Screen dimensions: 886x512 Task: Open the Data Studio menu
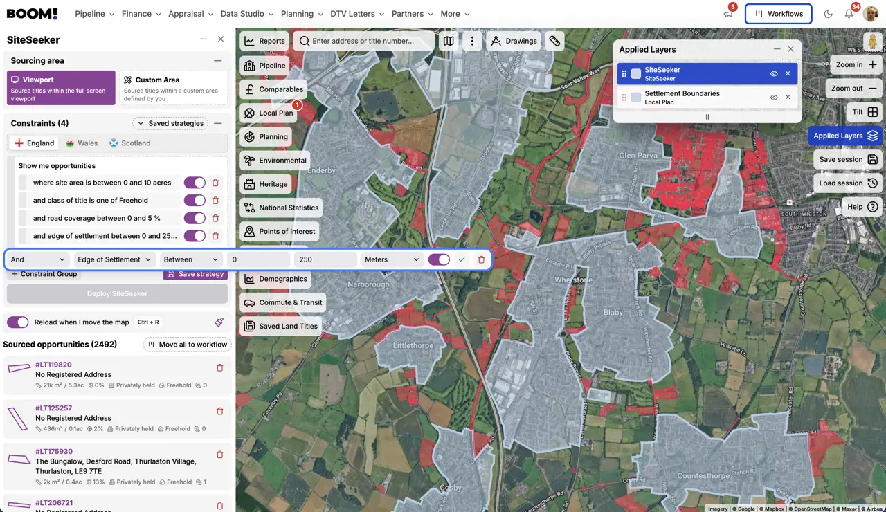tap(246, 14)
